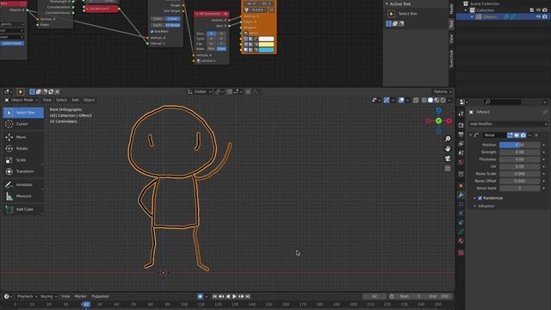Open the Playback dropdown in timeline

pyautogui.click(x=27, y=296)
